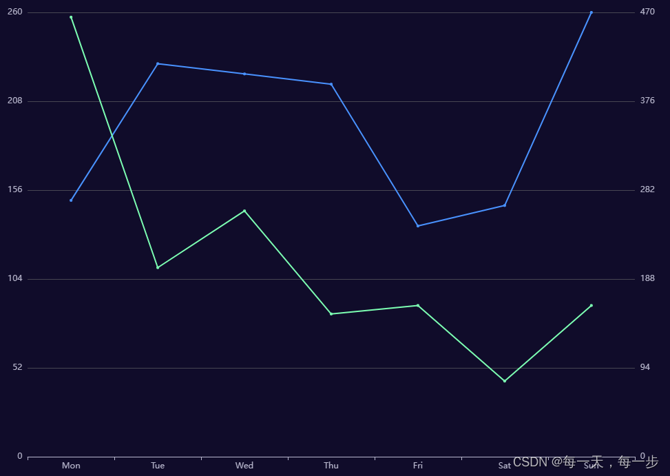Select the blue line's Monday starting point
Screen dimensions: 670x476
point(71,200)
